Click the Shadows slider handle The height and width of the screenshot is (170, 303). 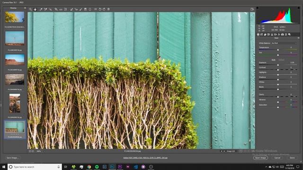(x=278, y=80)
